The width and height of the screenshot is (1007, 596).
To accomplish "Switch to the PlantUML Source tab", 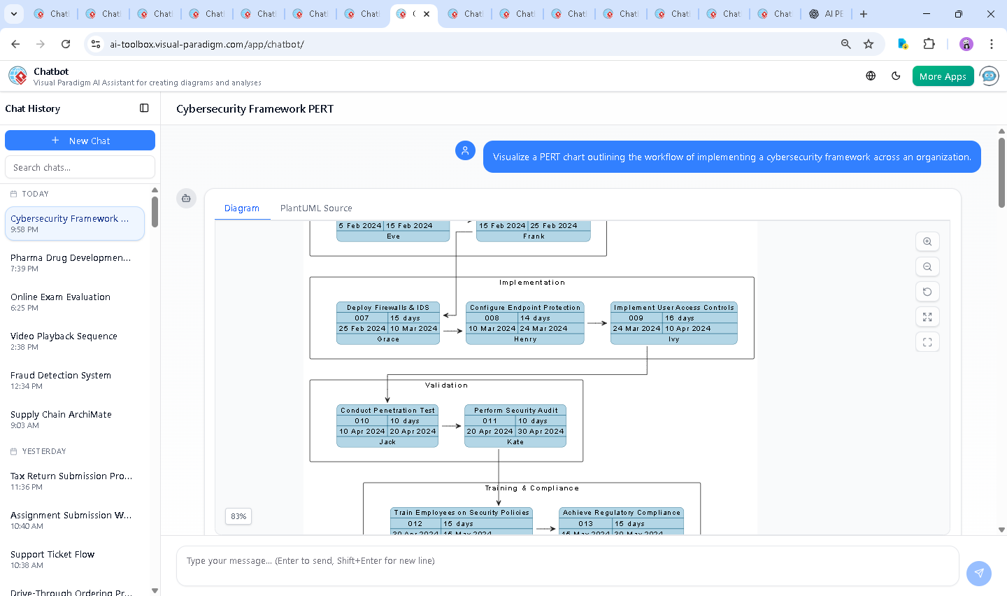I will (316, 208).
